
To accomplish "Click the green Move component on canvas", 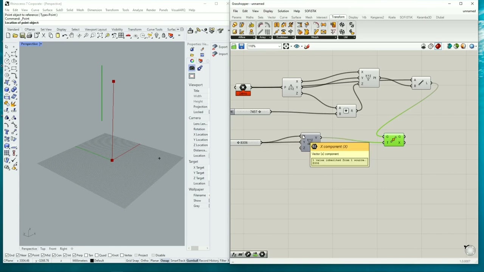I will tap(394, 140).
